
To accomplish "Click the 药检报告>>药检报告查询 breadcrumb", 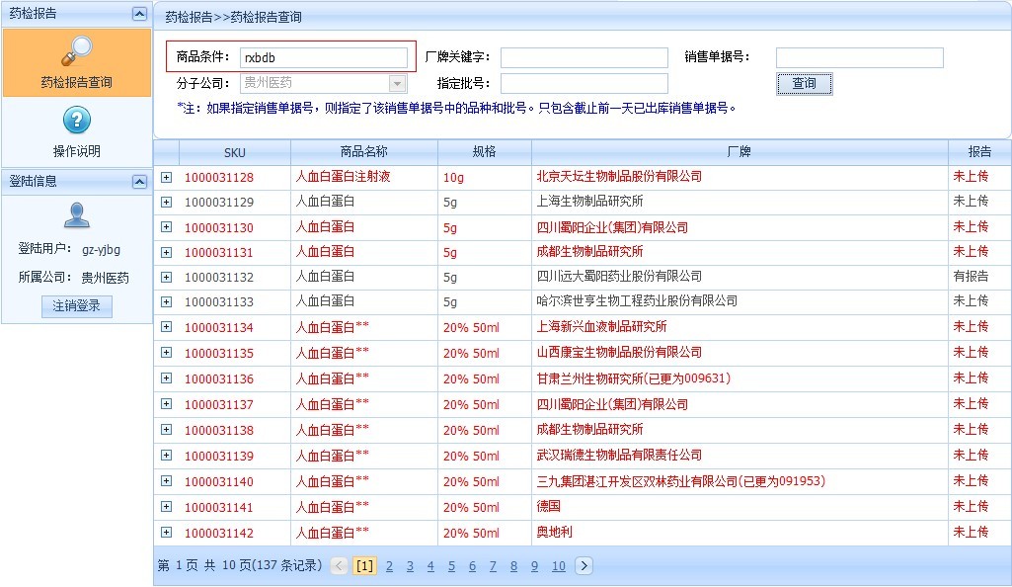I will pos(234,18).
